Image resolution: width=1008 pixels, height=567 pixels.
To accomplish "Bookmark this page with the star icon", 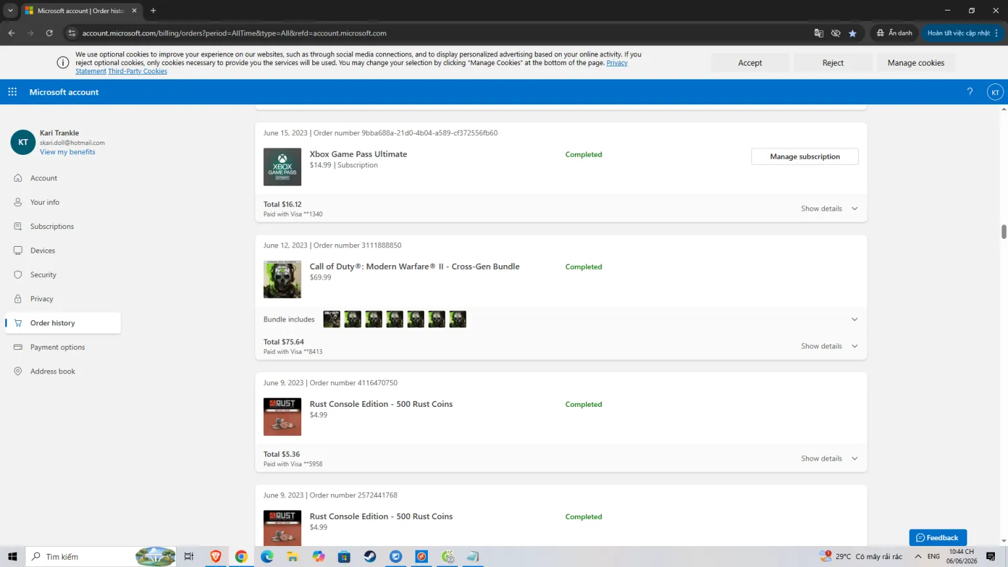I will 852,33.
